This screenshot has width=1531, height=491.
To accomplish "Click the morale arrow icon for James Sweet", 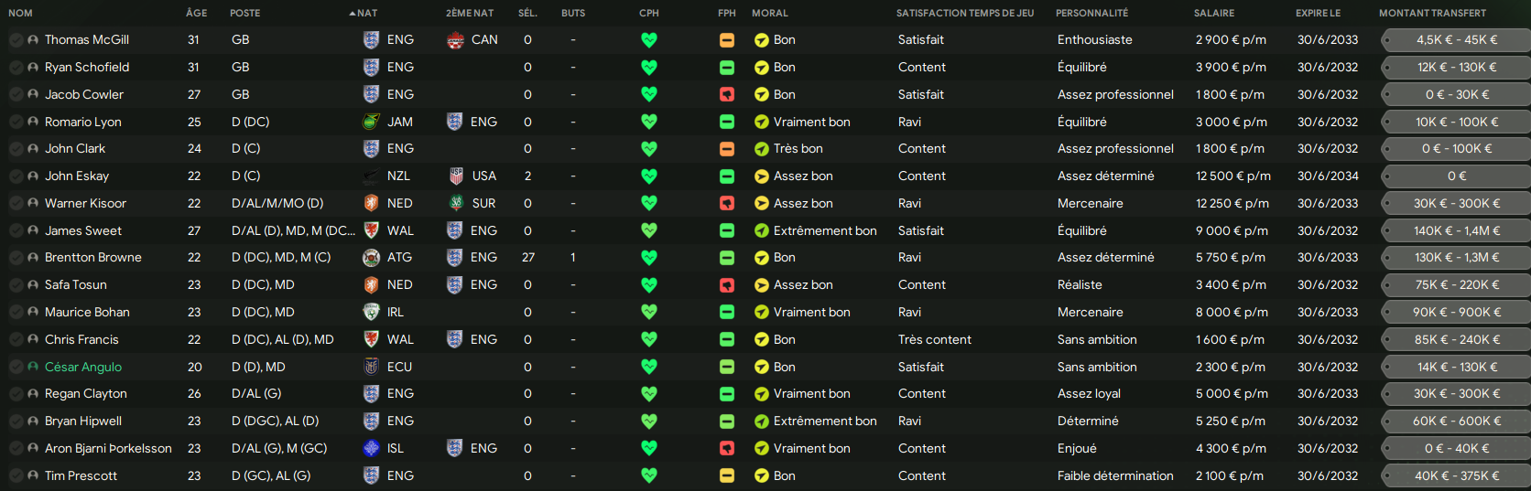I will click(x=761, y=230).
